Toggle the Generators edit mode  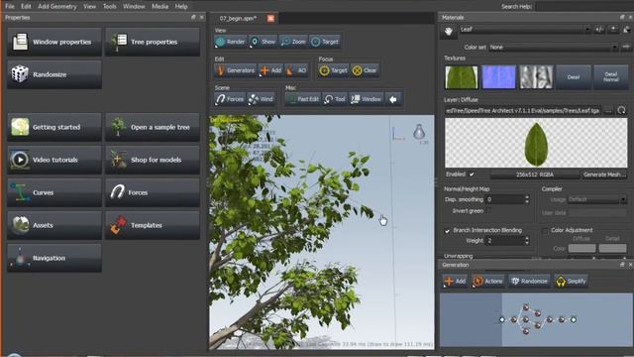coord(236,70)
